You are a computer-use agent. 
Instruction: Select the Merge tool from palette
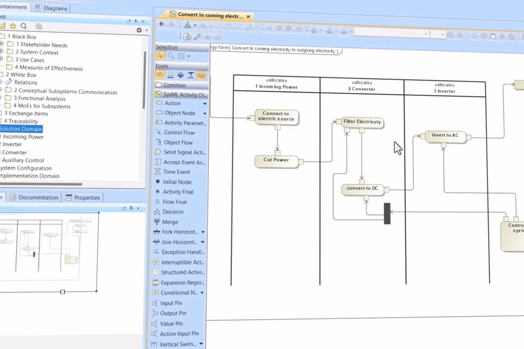170,222
